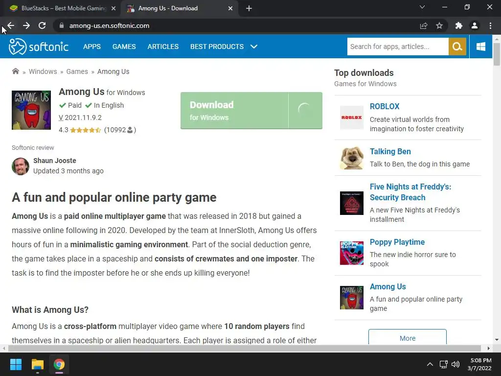
Task: Open Chrome's three-dot menu
Action: click(x=490, y=25)
